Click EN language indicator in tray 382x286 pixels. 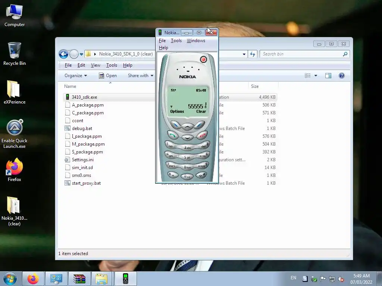293,278
